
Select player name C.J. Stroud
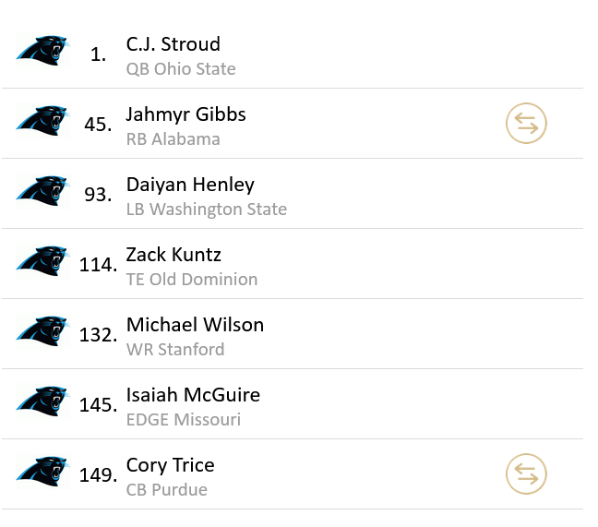(173, 44)
